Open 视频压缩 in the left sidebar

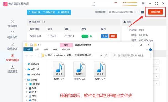12,69
